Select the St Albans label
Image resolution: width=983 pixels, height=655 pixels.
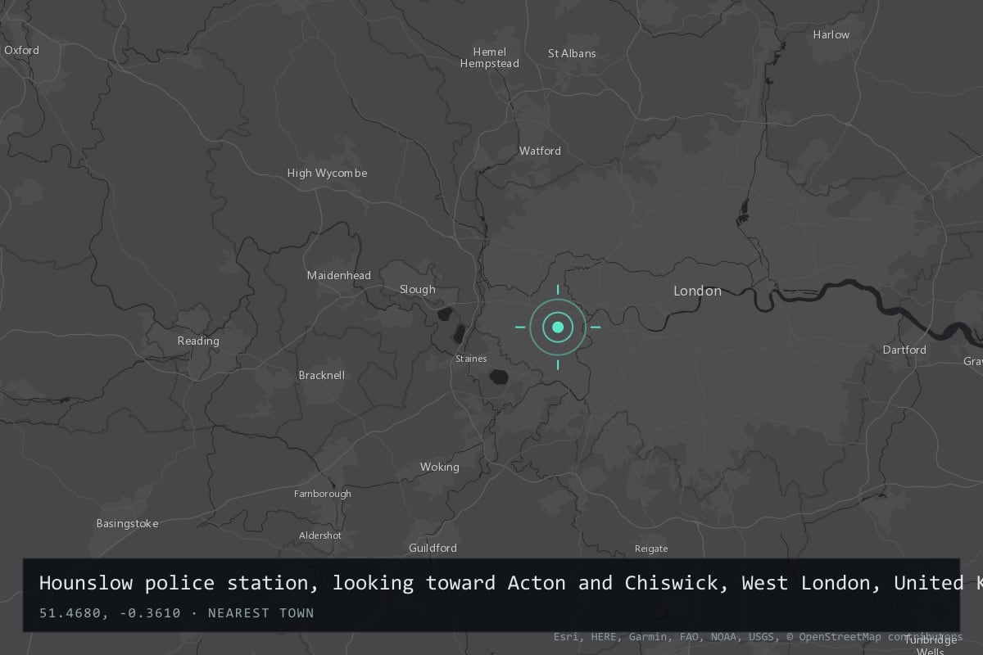[x=572, y=53]
